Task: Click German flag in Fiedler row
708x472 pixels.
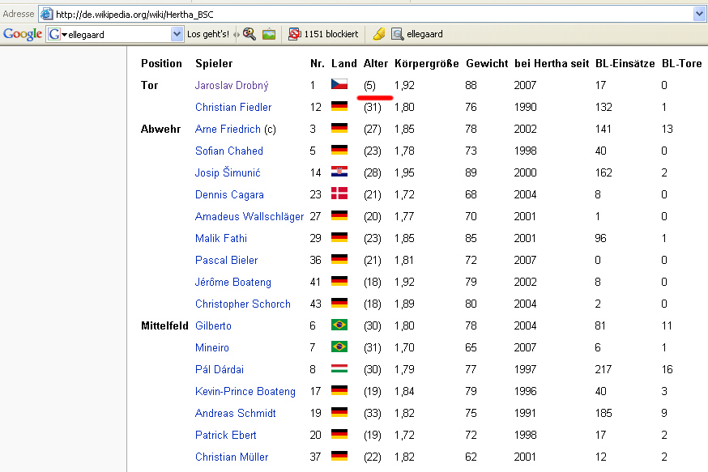Action: pyautogui.click(x=339, y=106)
